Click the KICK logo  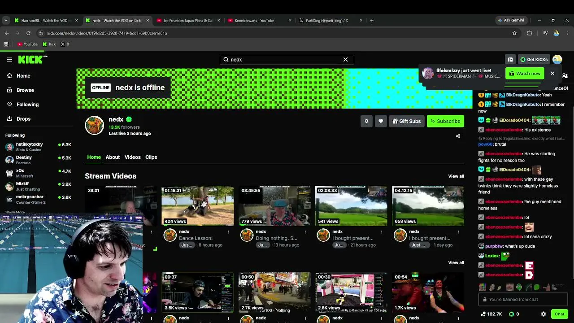33,59
